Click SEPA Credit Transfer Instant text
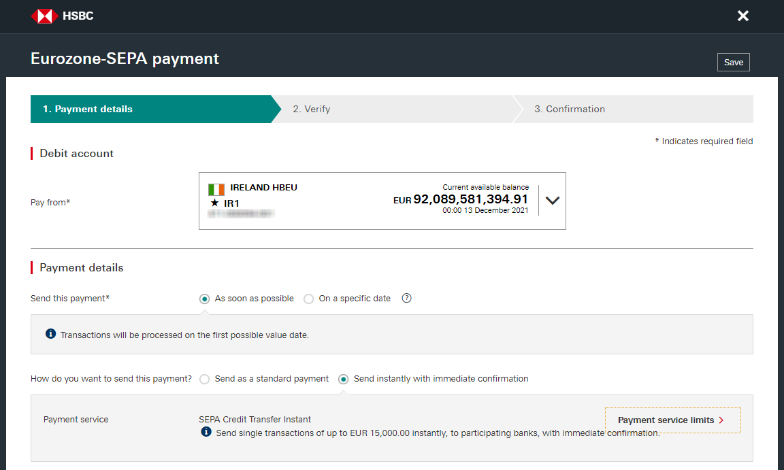The image size is (784, 470). (255, 420)
